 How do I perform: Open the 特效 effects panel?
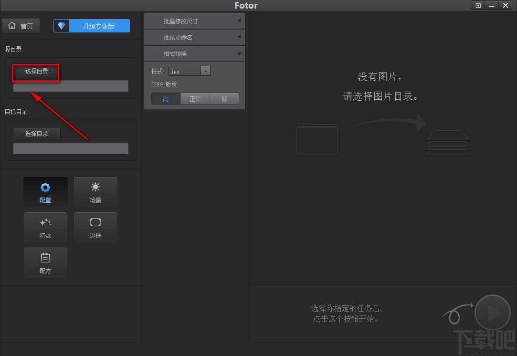(x=45, y=227)
